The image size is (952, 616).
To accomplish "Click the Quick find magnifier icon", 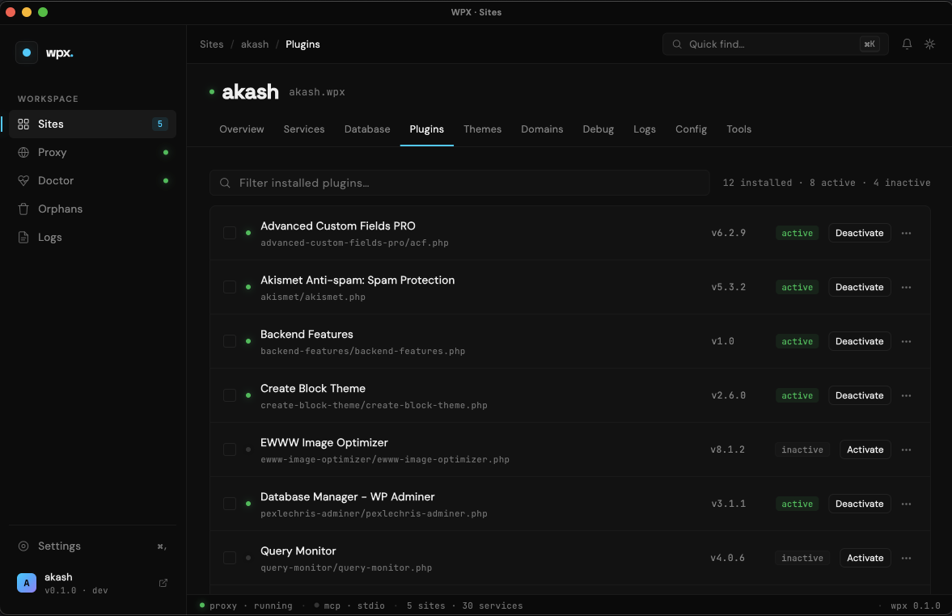I will 676,44.
